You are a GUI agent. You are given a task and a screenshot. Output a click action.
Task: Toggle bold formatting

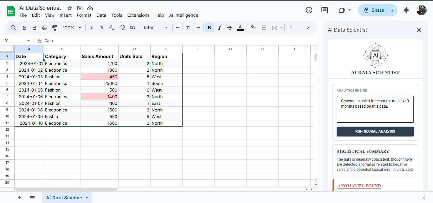pyautogui.click(x=209, y=27)
